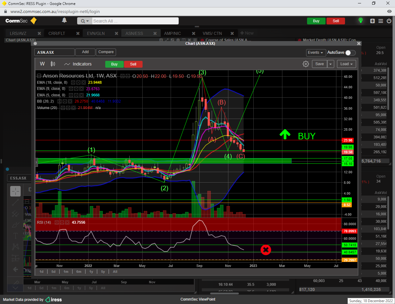395x304 pixels.
Task: Click Add button beside symbol field
Action: pos(85,52)
